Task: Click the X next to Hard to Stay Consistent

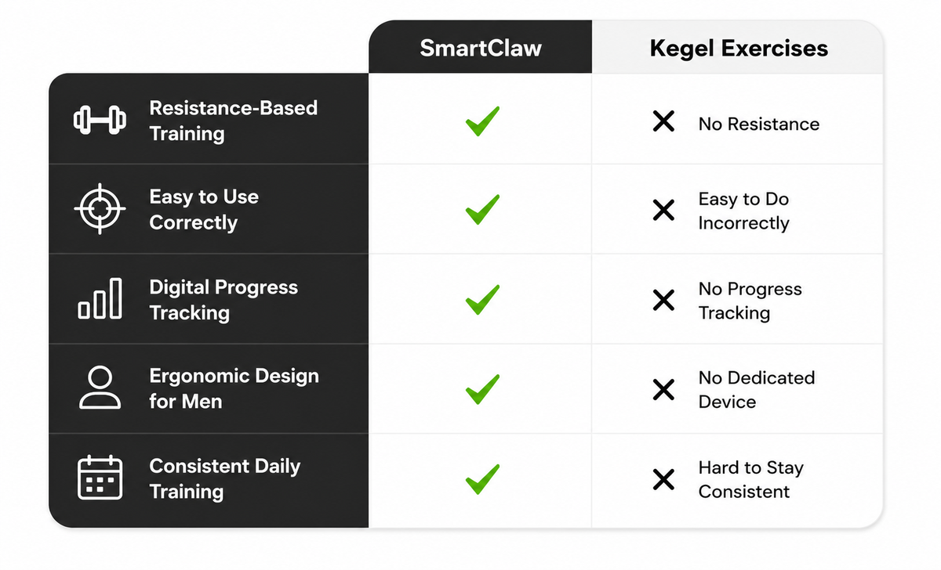Action: point(663,479)
